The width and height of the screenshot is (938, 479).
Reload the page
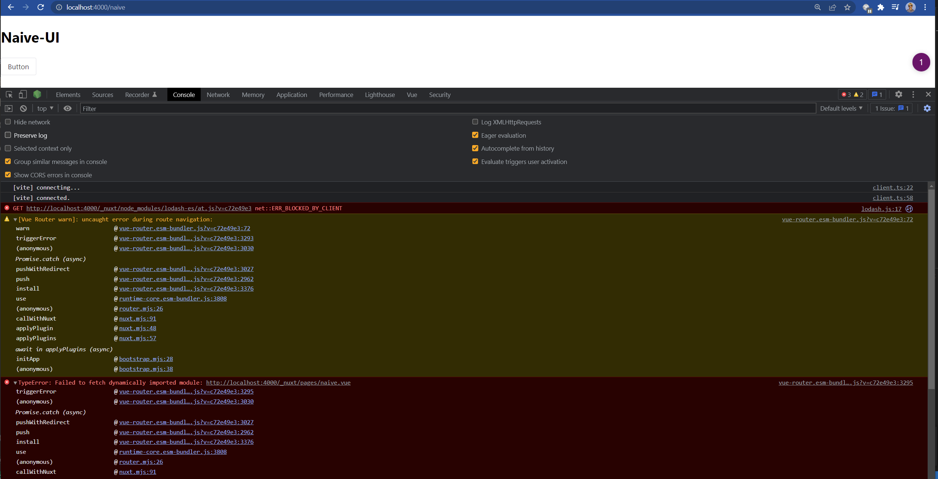pos(41,7)
